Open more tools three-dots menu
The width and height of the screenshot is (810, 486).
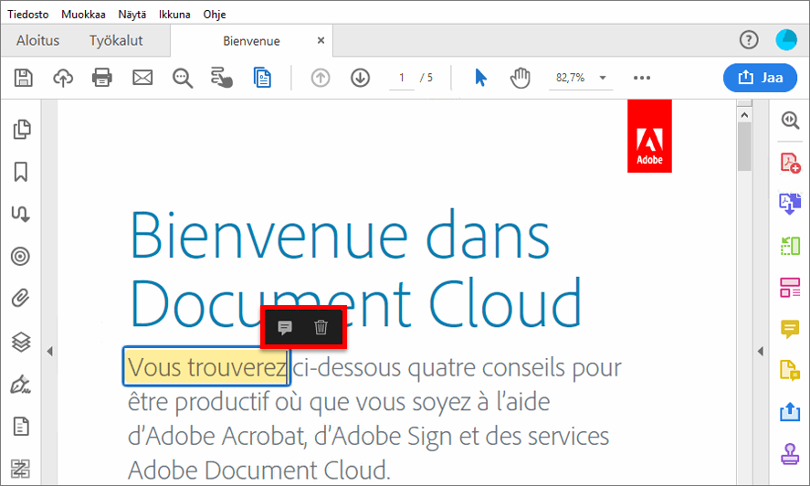coord(642,78)
